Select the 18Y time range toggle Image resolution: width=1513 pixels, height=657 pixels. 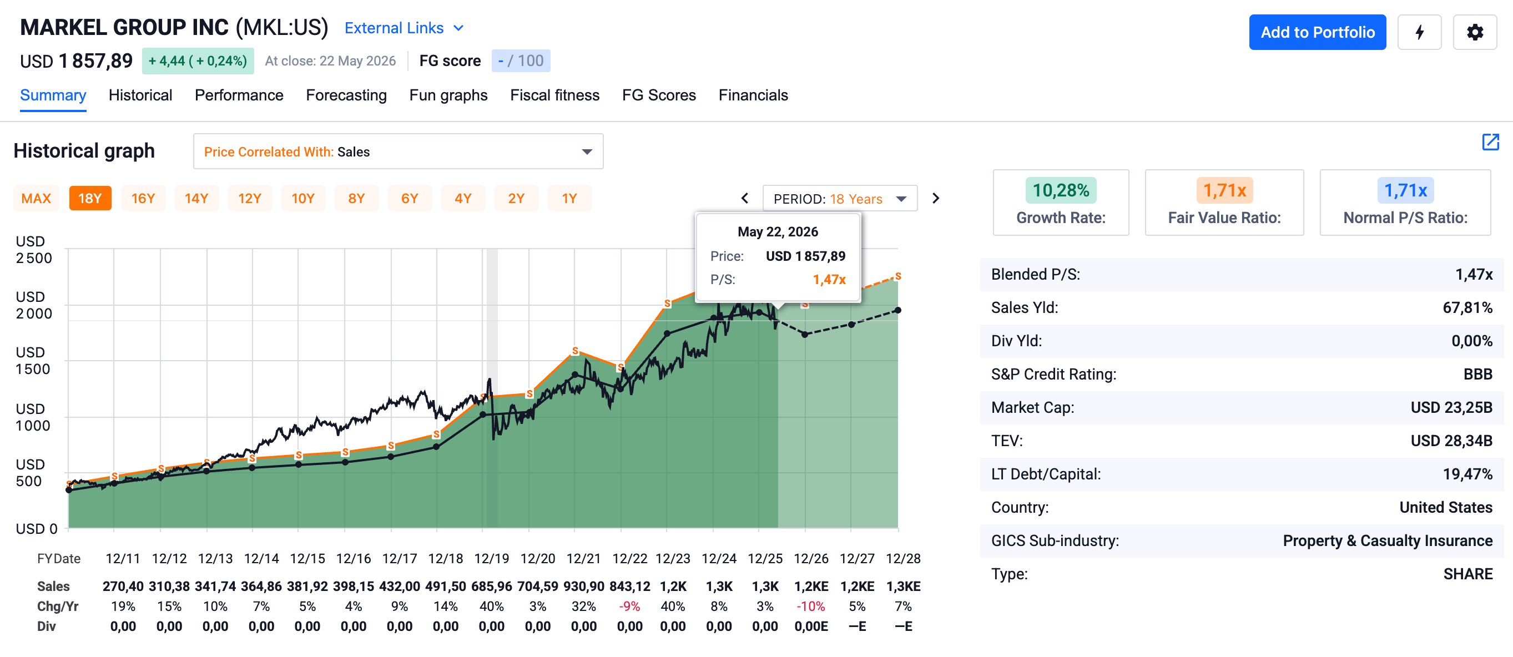click(90, 199)
